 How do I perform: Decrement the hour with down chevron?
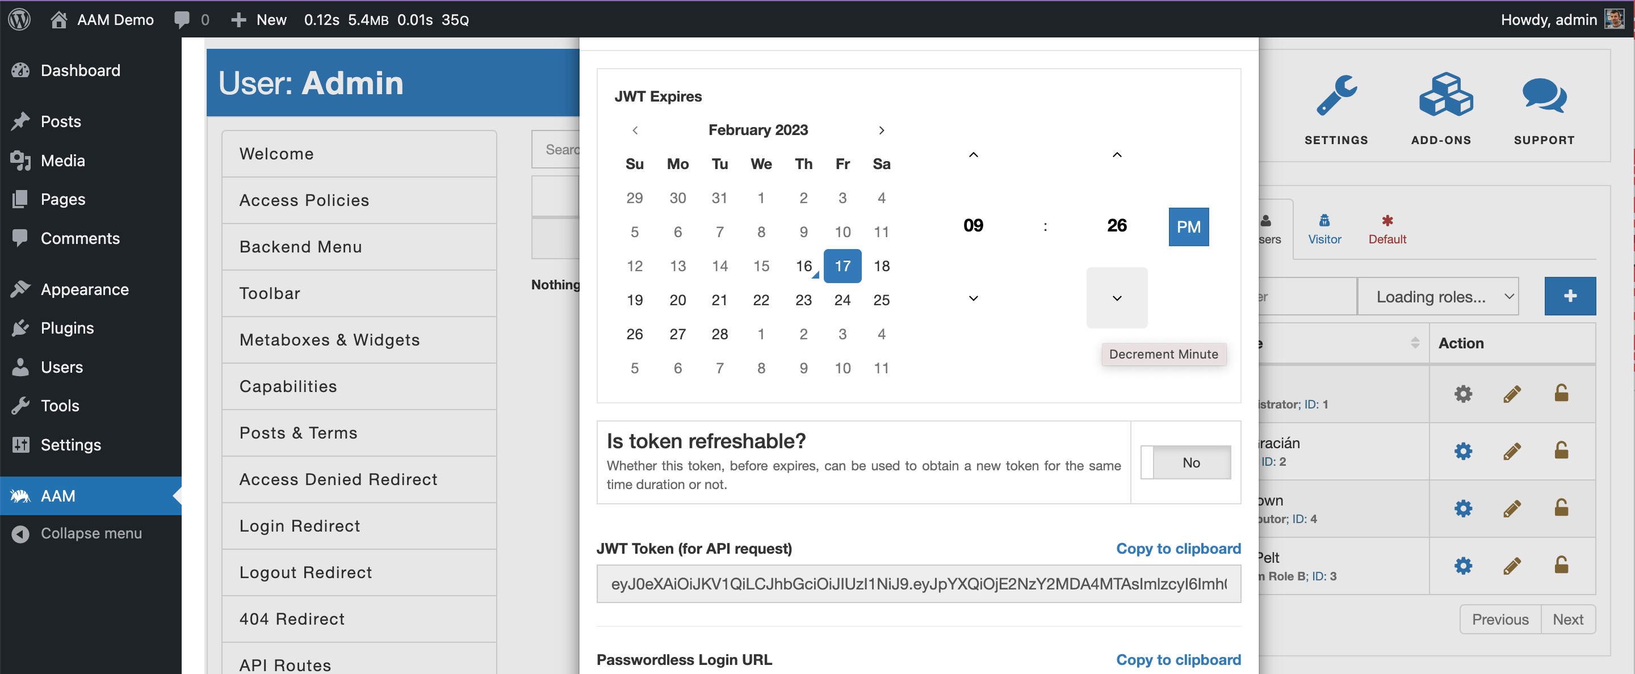pyautogui.click(x=973, y=298)
